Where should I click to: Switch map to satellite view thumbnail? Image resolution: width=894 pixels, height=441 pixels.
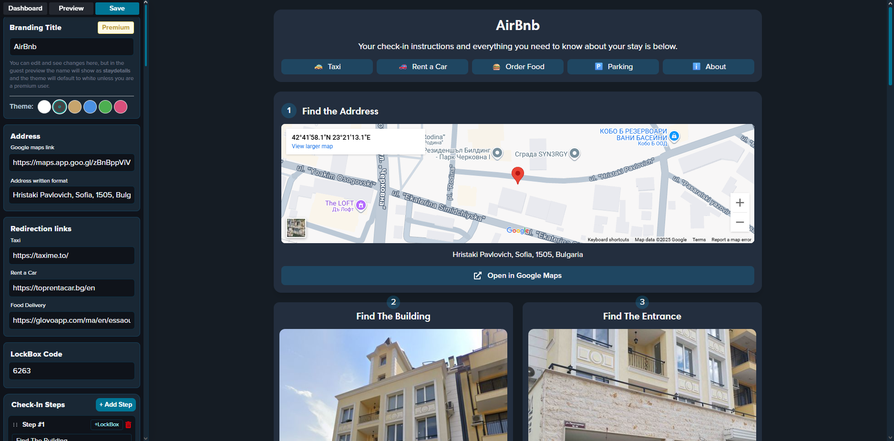coord(296,228)
